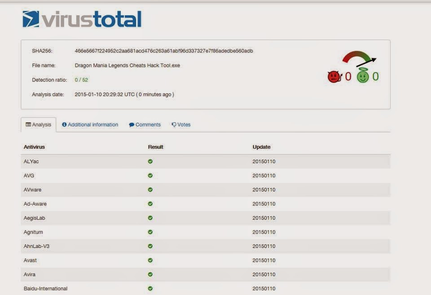Click the Avast green check result icon
Screen dimensions: 431x295
[x=150, y=260]
